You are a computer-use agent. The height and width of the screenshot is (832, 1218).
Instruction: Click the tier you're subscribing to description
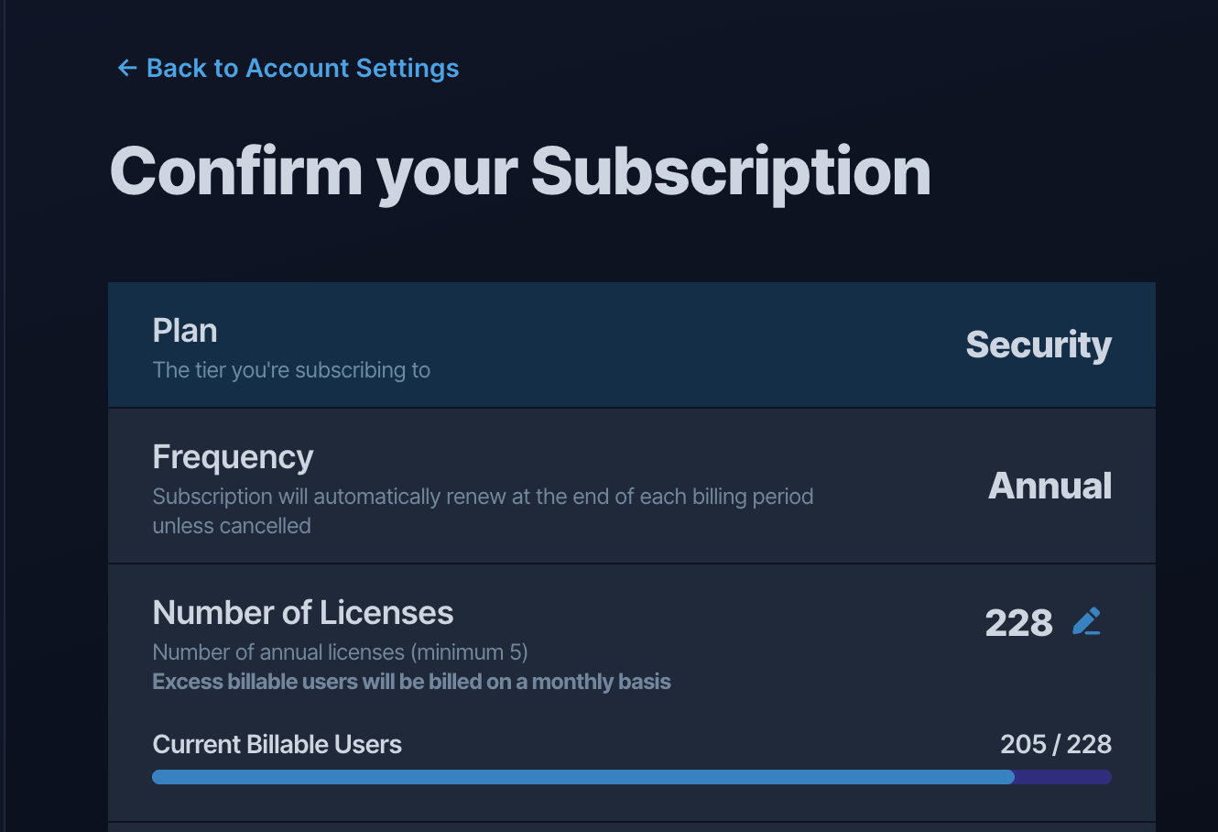point(291,370)
